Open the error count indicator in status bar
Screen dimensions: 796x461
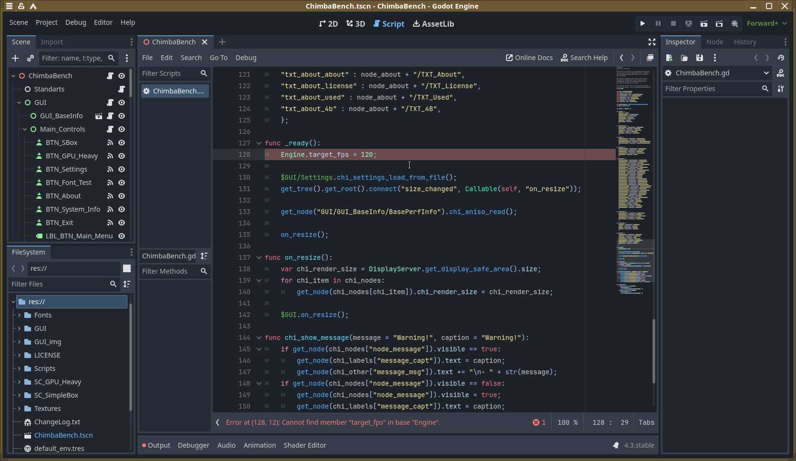click(539, 422)
